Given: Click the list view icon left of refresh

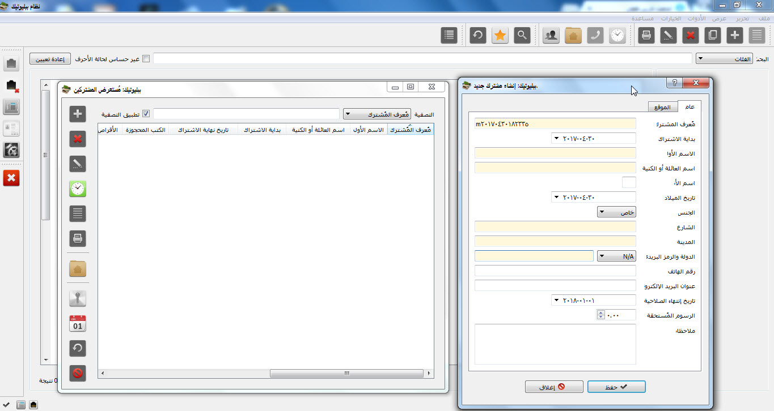Looking at the screenshot, I should point(449,35).
